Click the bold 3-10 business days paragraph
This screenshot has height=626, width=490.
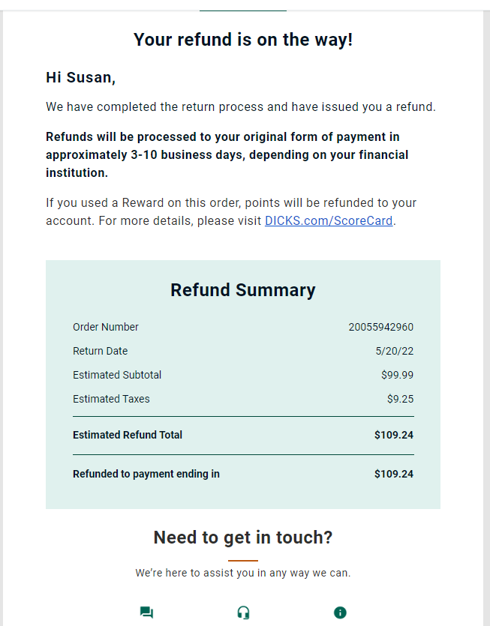pos(227,155)
